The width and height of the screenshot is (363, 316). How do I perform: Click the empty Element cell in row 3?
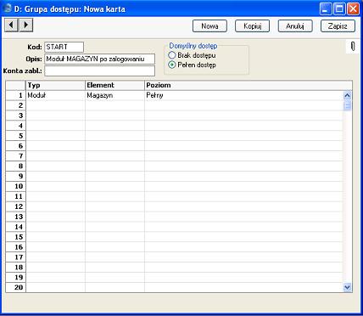coord(114,116)
